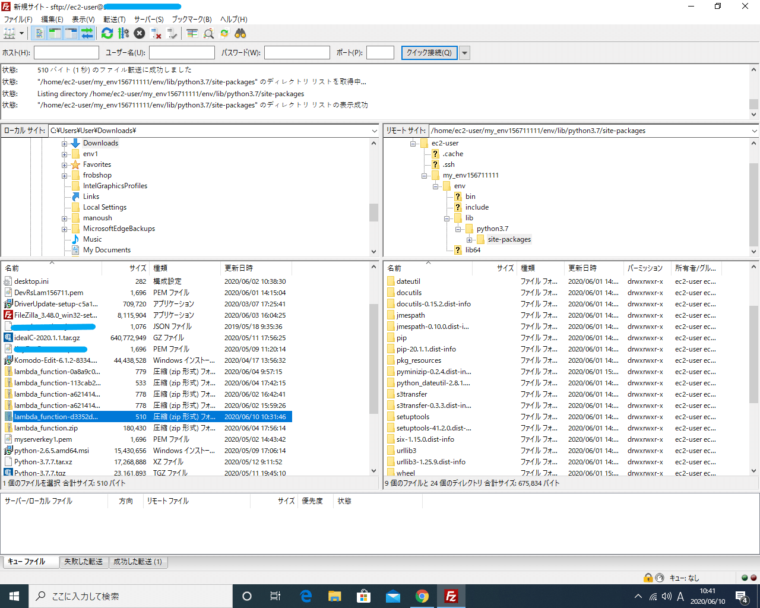
Task: Open the 転送(T) menu
Action: [115, 20]
